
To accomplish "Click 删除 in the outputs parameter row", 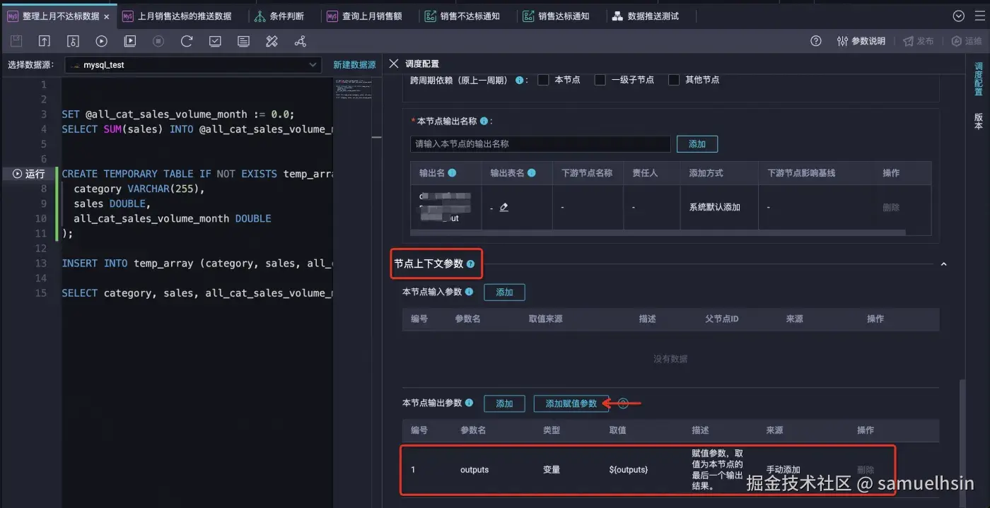I will point(866,470).
